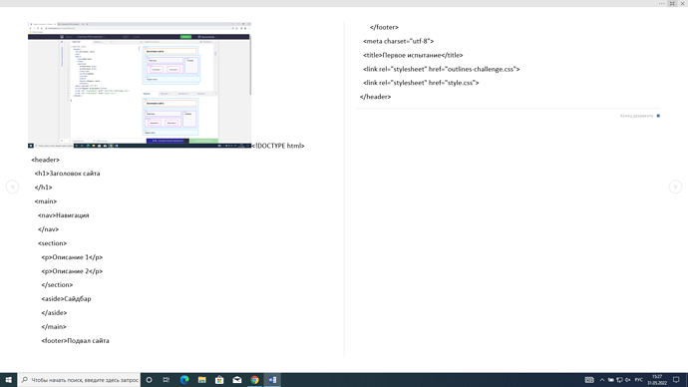Image resolution: width=688 pixels, height=387 pixels.
Task: Open the Windows Start menu
Action: click(x=8, y=380)
